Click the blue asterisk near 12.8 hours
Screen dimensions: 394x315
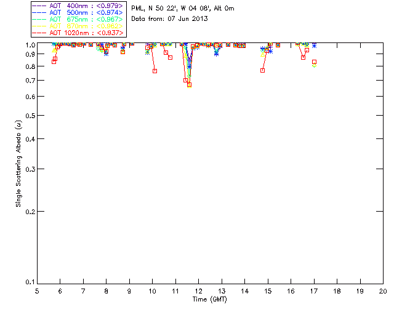click(x=216, y=54)
